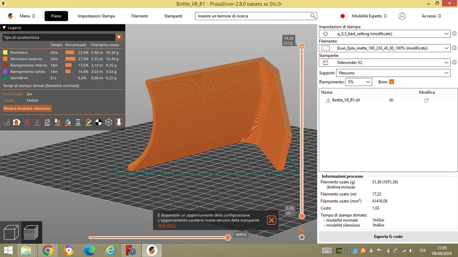The image size is (458, 257).
Task: Edit filament preset gear icon
Action: click(454, 48)
